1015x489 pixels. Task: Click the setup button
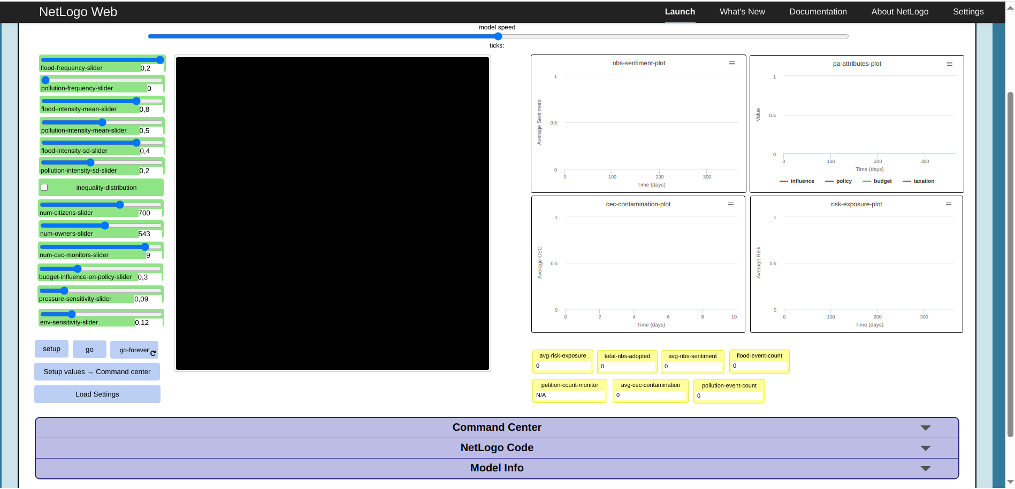[x=51, y=348]
